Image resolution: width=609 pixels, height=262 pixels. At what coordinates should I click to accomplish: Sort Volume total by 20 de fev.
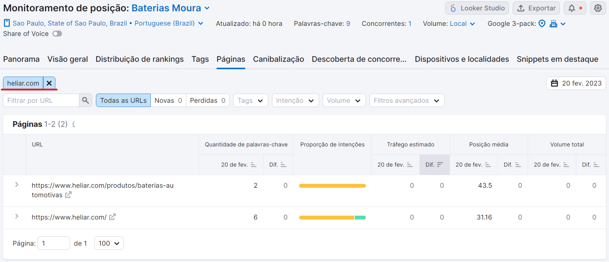[x=551, y=165]
